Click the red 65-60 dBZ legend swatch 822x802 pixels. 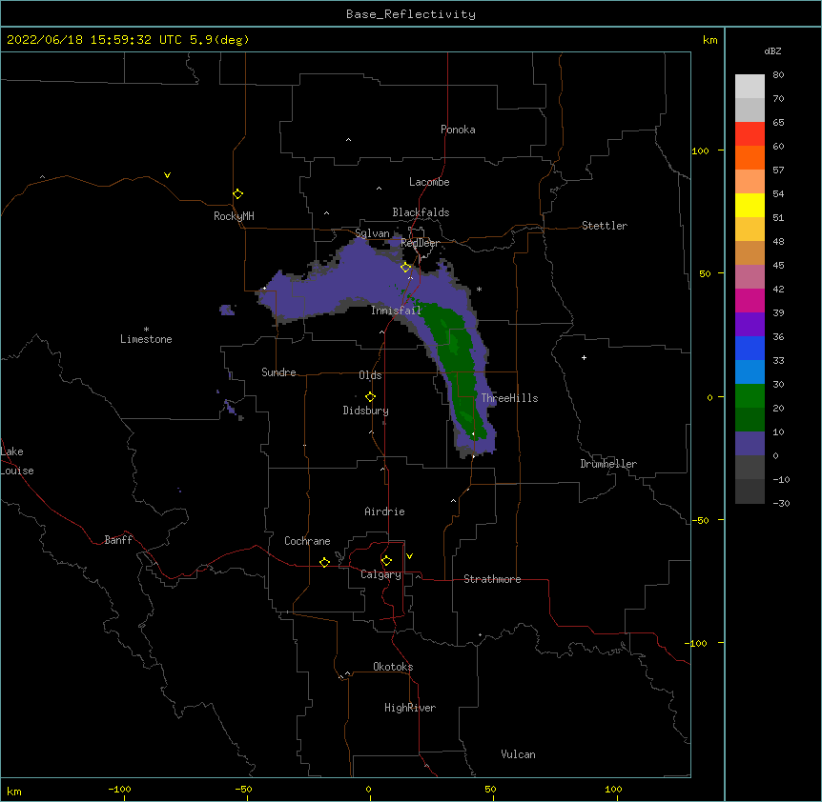tap(750, 134)
